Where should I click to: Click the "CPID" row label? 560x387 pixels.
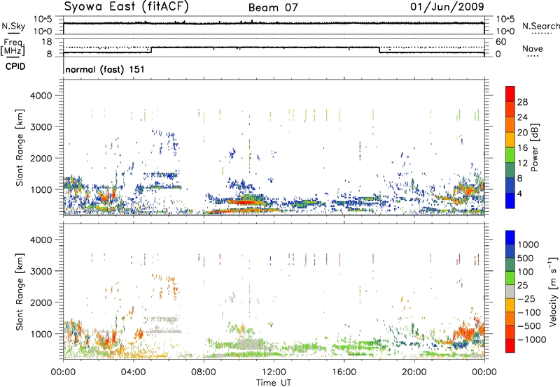point(15,66)
